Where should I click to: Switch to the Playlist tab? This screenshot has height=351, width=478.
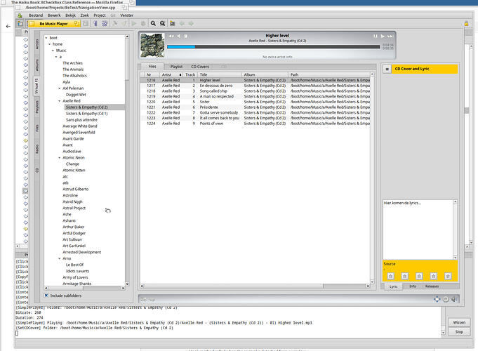(176, 67)
